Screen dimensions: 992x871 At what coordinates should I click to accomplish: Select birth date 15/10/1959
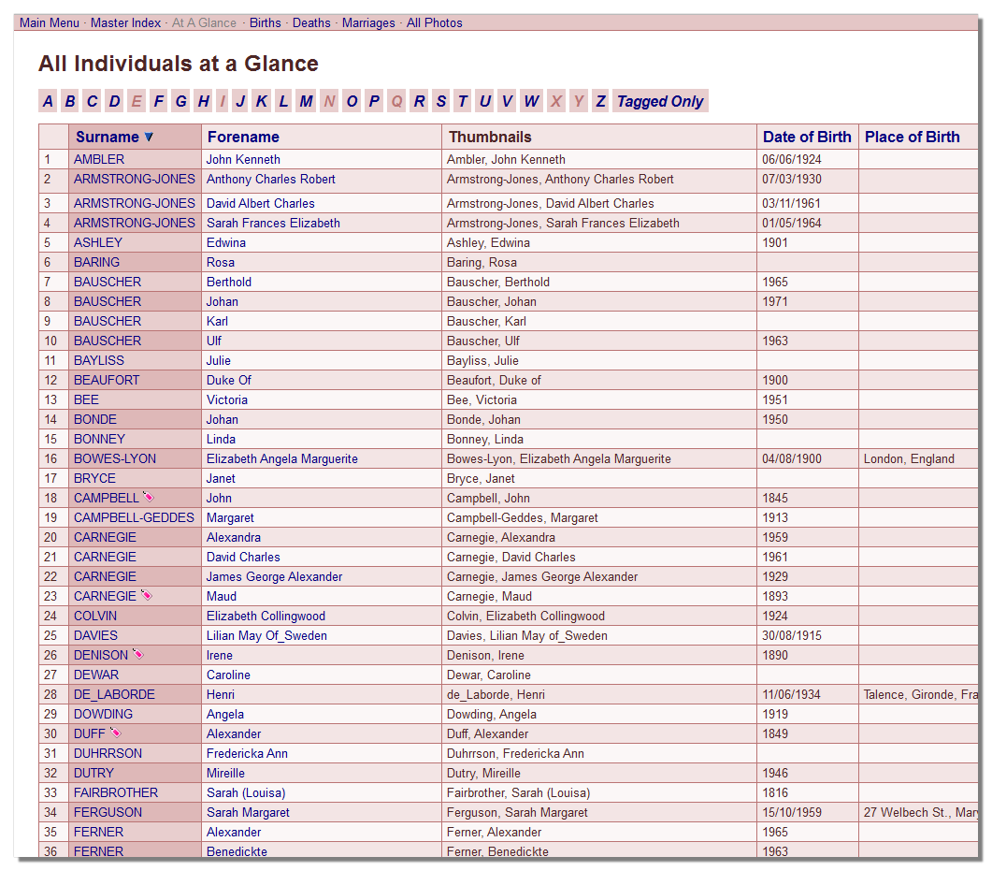[791, 811]
